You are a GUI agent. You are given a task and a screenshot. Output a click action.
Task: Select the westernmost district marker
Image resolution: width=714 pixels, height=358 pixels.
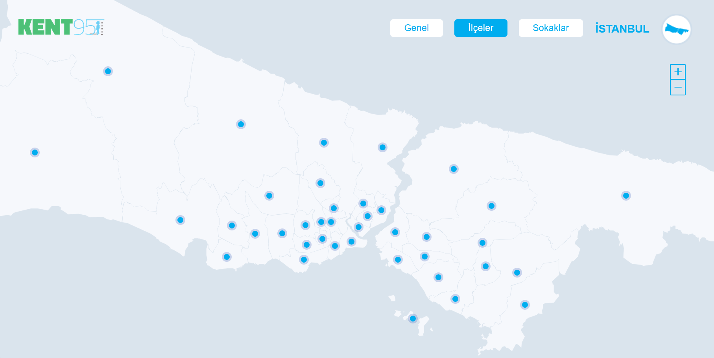(x=35, y=152)
